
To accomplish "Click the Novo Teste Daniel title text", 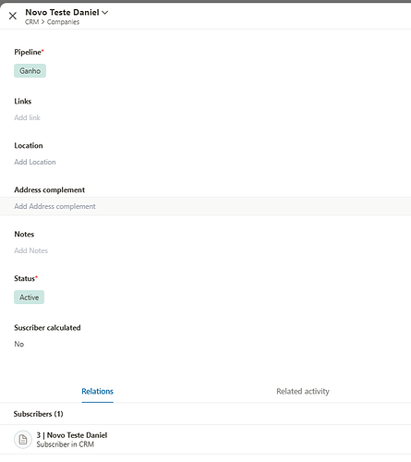I will (62, 12).
